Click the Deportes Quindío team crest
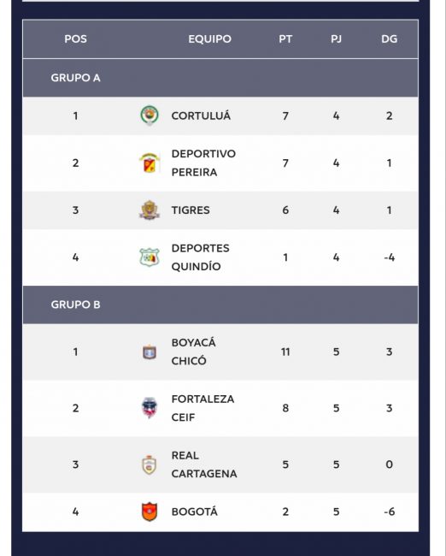 click(150, 257)
